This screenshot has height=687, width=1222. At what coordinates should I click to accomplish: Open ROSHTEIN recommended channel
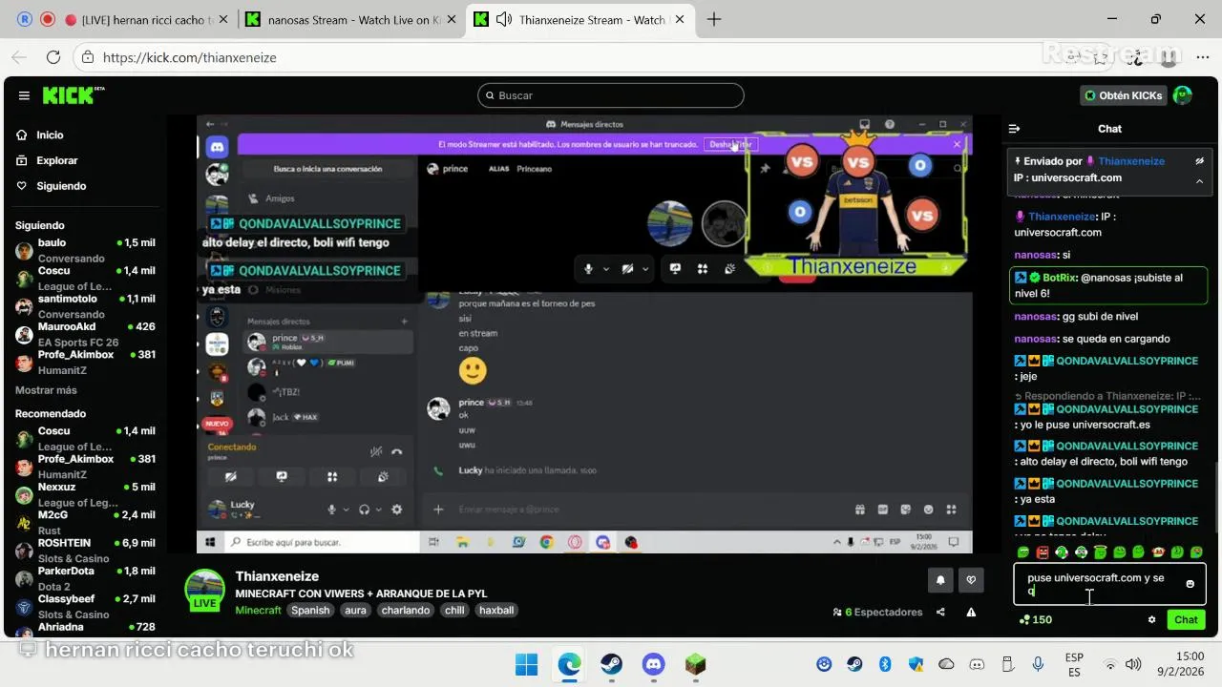click(85, 551)
